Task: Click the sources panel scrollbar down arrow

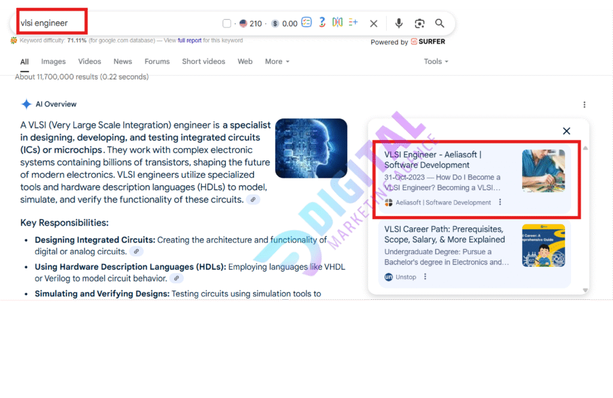Action: click(585, 290)
